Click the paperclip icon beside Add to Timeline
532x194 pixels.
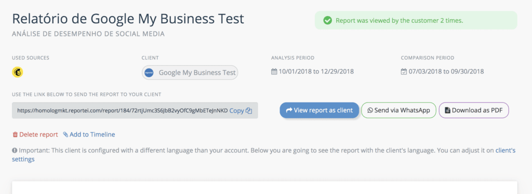click(x=66, y=135)
